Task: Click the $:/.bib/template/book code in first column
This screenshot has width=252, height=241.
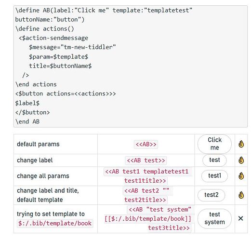Action: [x=55, y=223]
